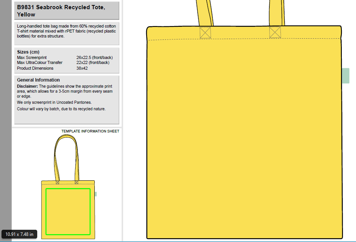The image size is (356, 242).
Task: Click the bold Disclaimer label
Action: tap(28, 87)
